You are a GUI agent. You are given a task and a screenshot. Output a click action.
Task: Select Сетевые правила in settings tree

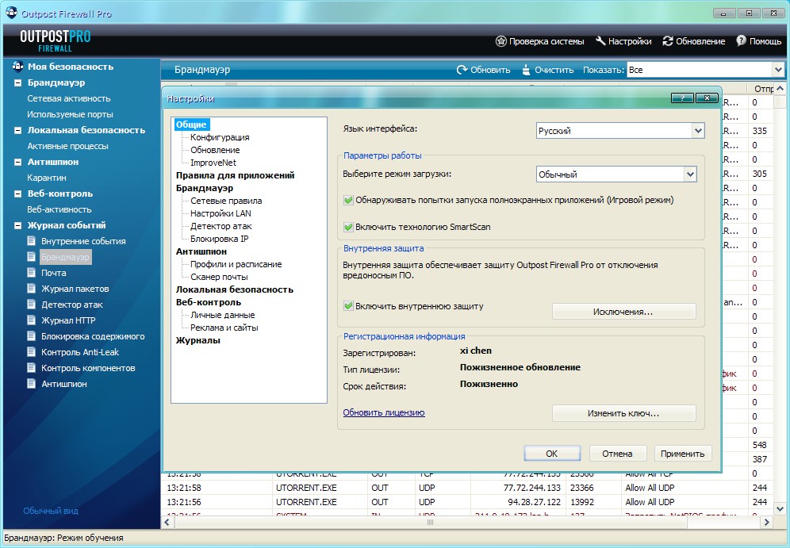click(x=226, y=201)
